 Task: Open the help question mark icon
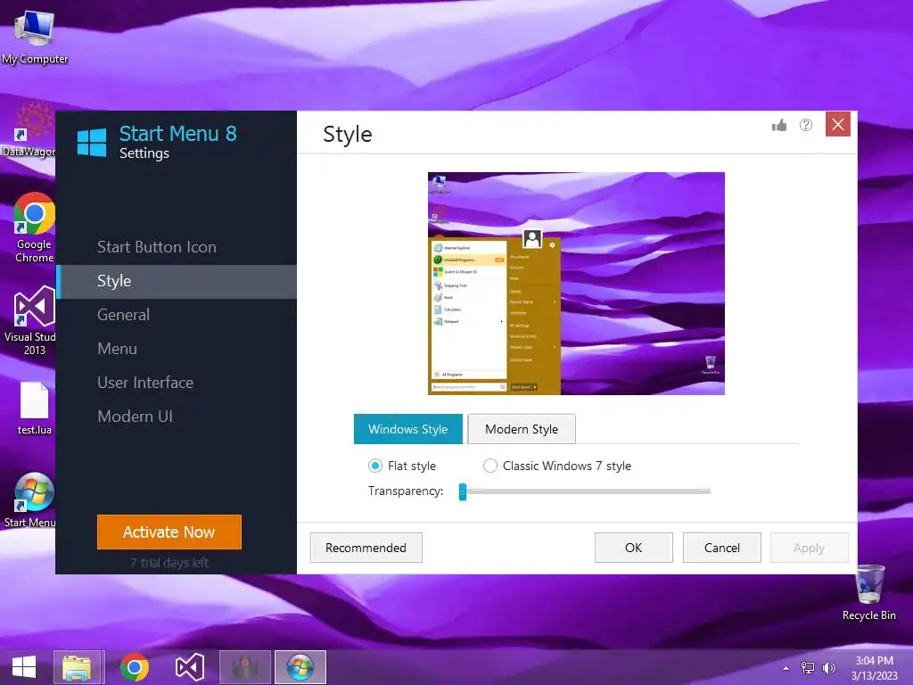click(806, 125)
